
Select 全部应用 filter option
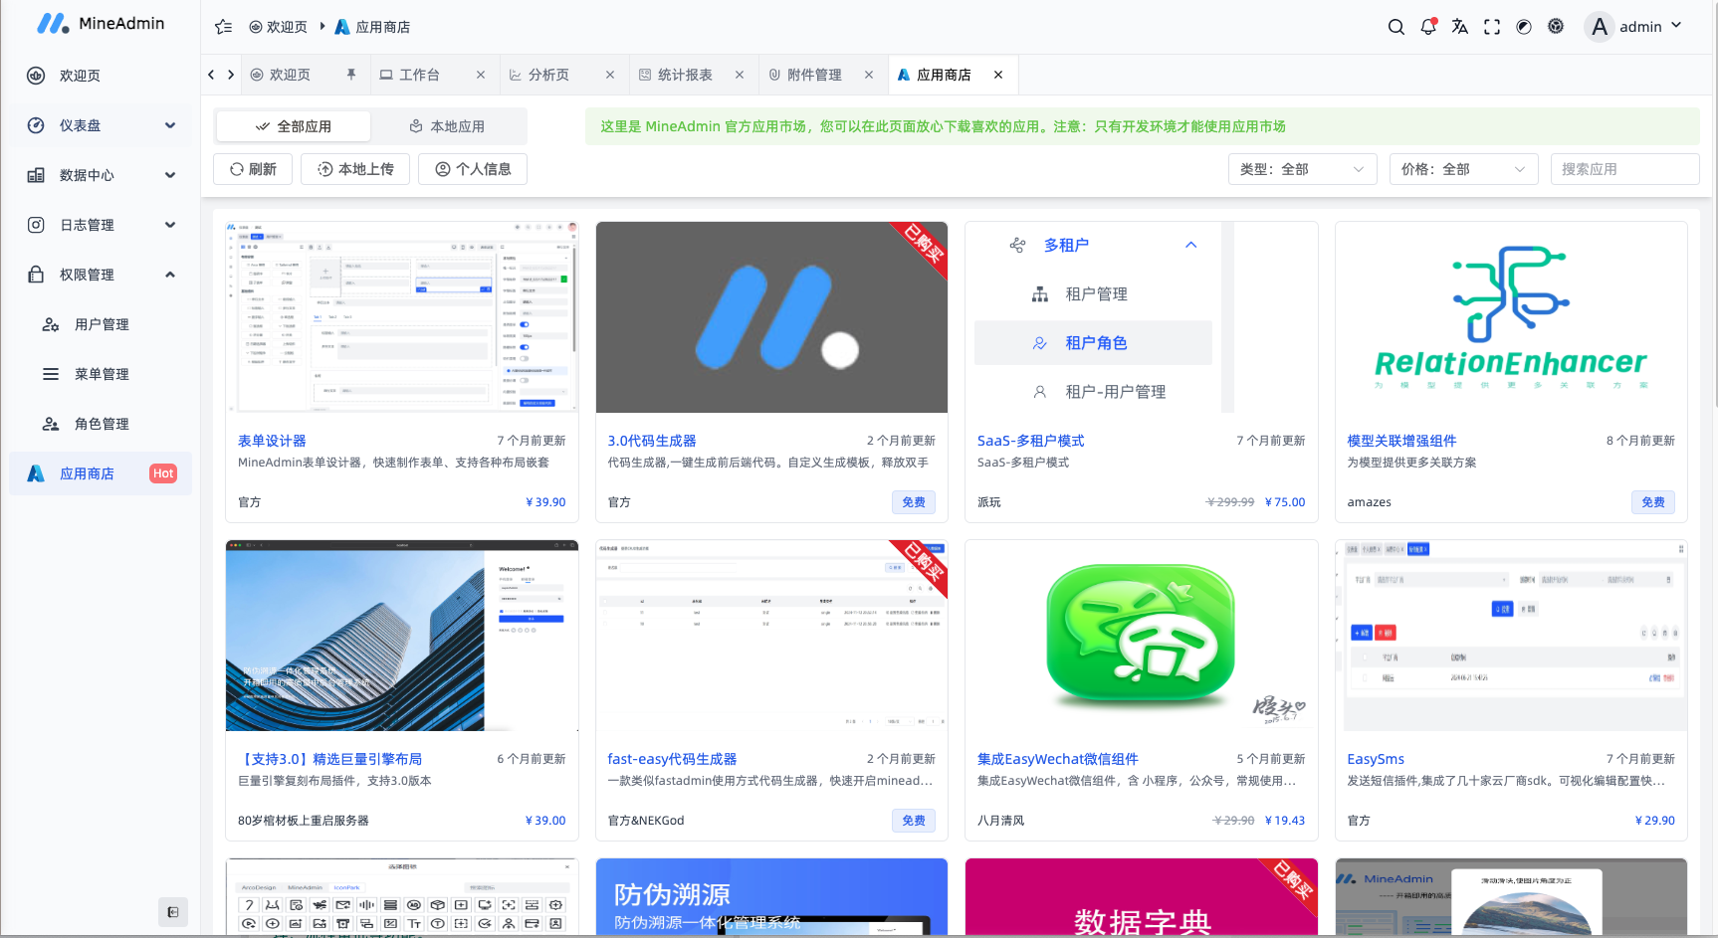click(293, 125)
